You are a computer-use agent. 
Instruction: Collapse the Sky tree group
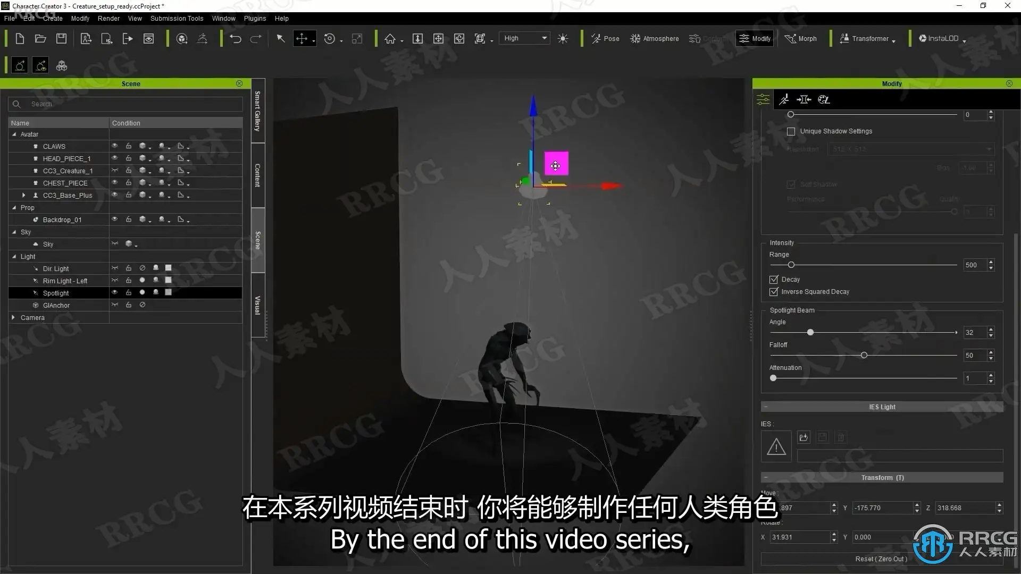tap(14, 232)
